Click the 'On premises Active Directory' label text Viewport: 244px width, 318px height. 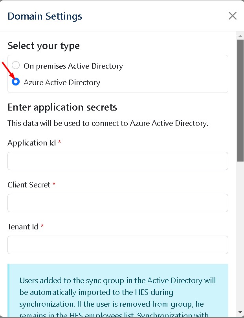point(73,66)
